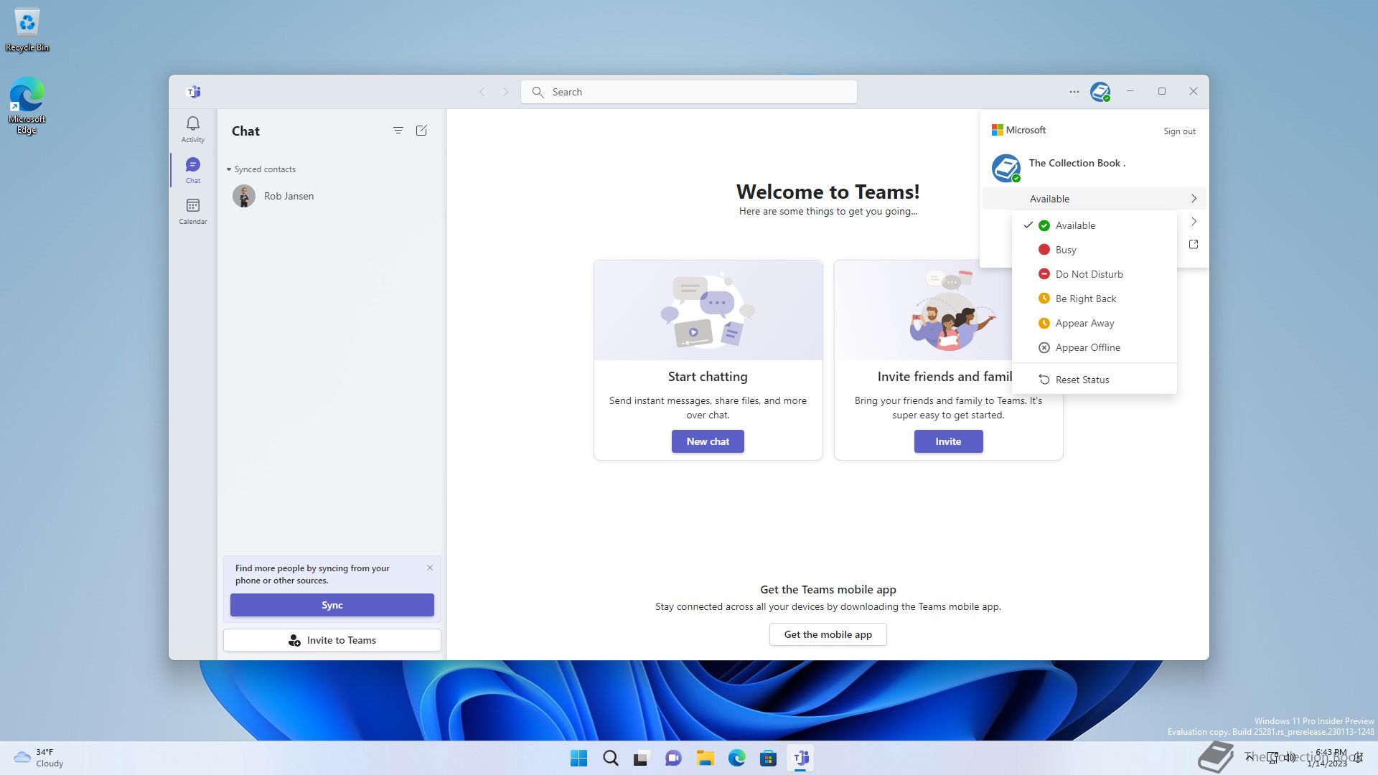Expand the chevron below Available row
1378x775 pixels.
[x=1194, y=222]
